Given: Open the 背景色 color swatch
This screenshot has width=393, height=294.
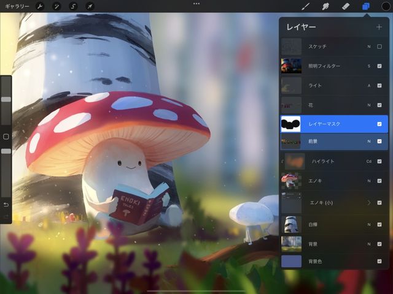Looking at the screenshot, I should pyautogui.click(x=291, y=262).
